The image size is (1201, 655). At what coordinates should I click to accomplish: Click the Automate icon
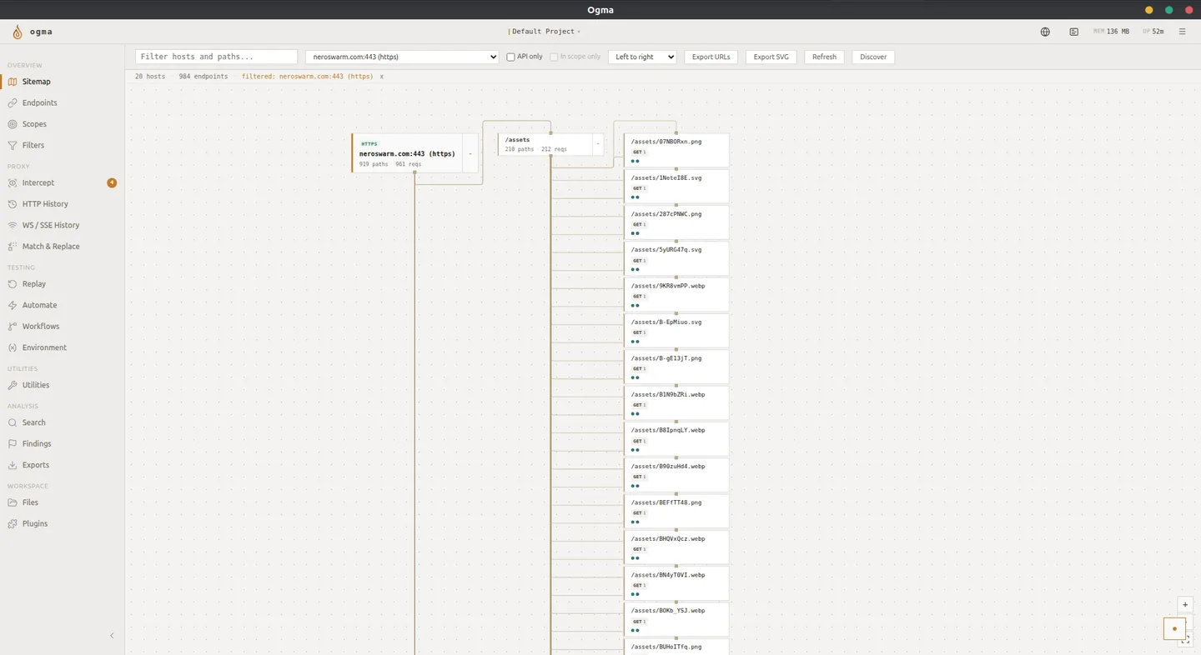point(13,305)
